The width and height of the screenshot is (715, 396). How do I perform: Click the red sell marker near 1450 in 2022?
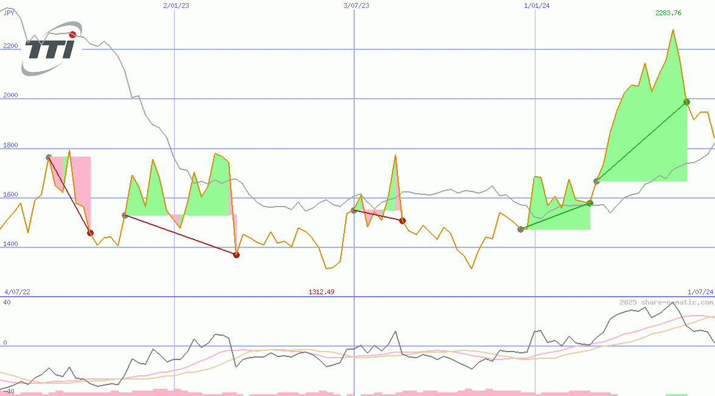point(90,233)
